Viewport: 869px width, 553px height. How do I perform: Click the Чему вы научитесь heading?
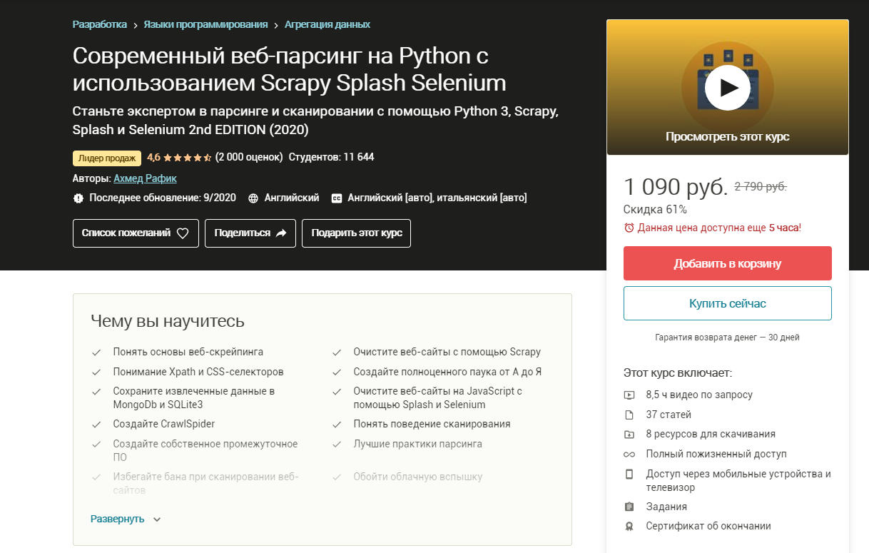tap(168, 321)
